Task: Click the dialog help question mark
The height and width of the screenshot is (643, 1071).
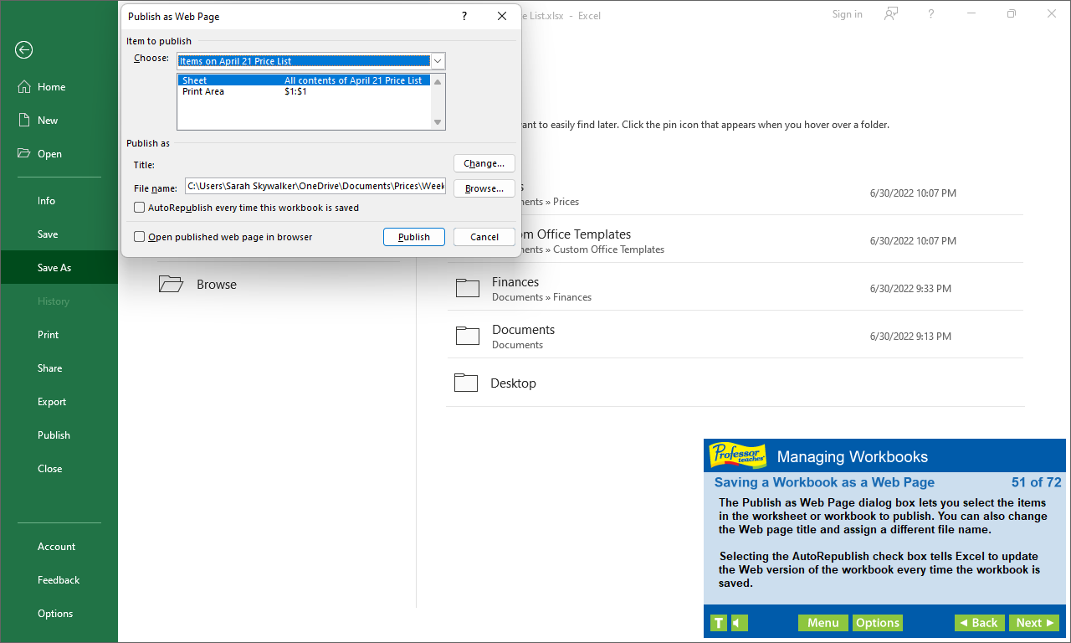Action: (464, 16)
